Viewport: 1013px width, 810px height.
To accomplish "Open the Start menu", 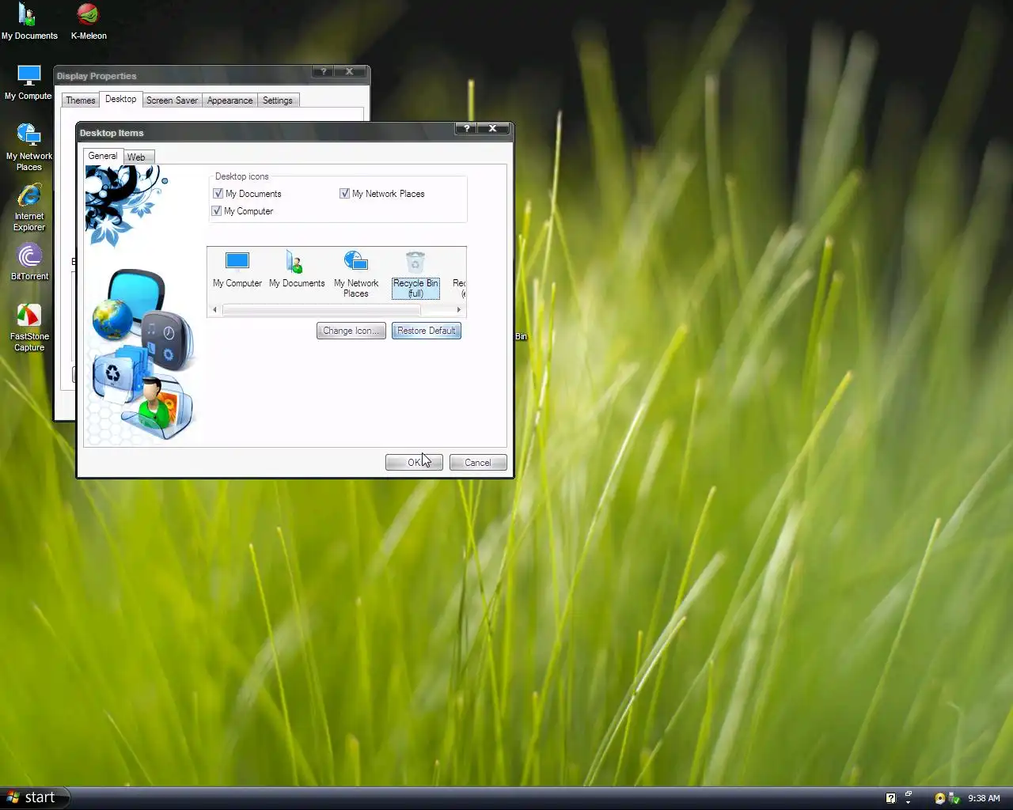I will [x=33, y=797].
